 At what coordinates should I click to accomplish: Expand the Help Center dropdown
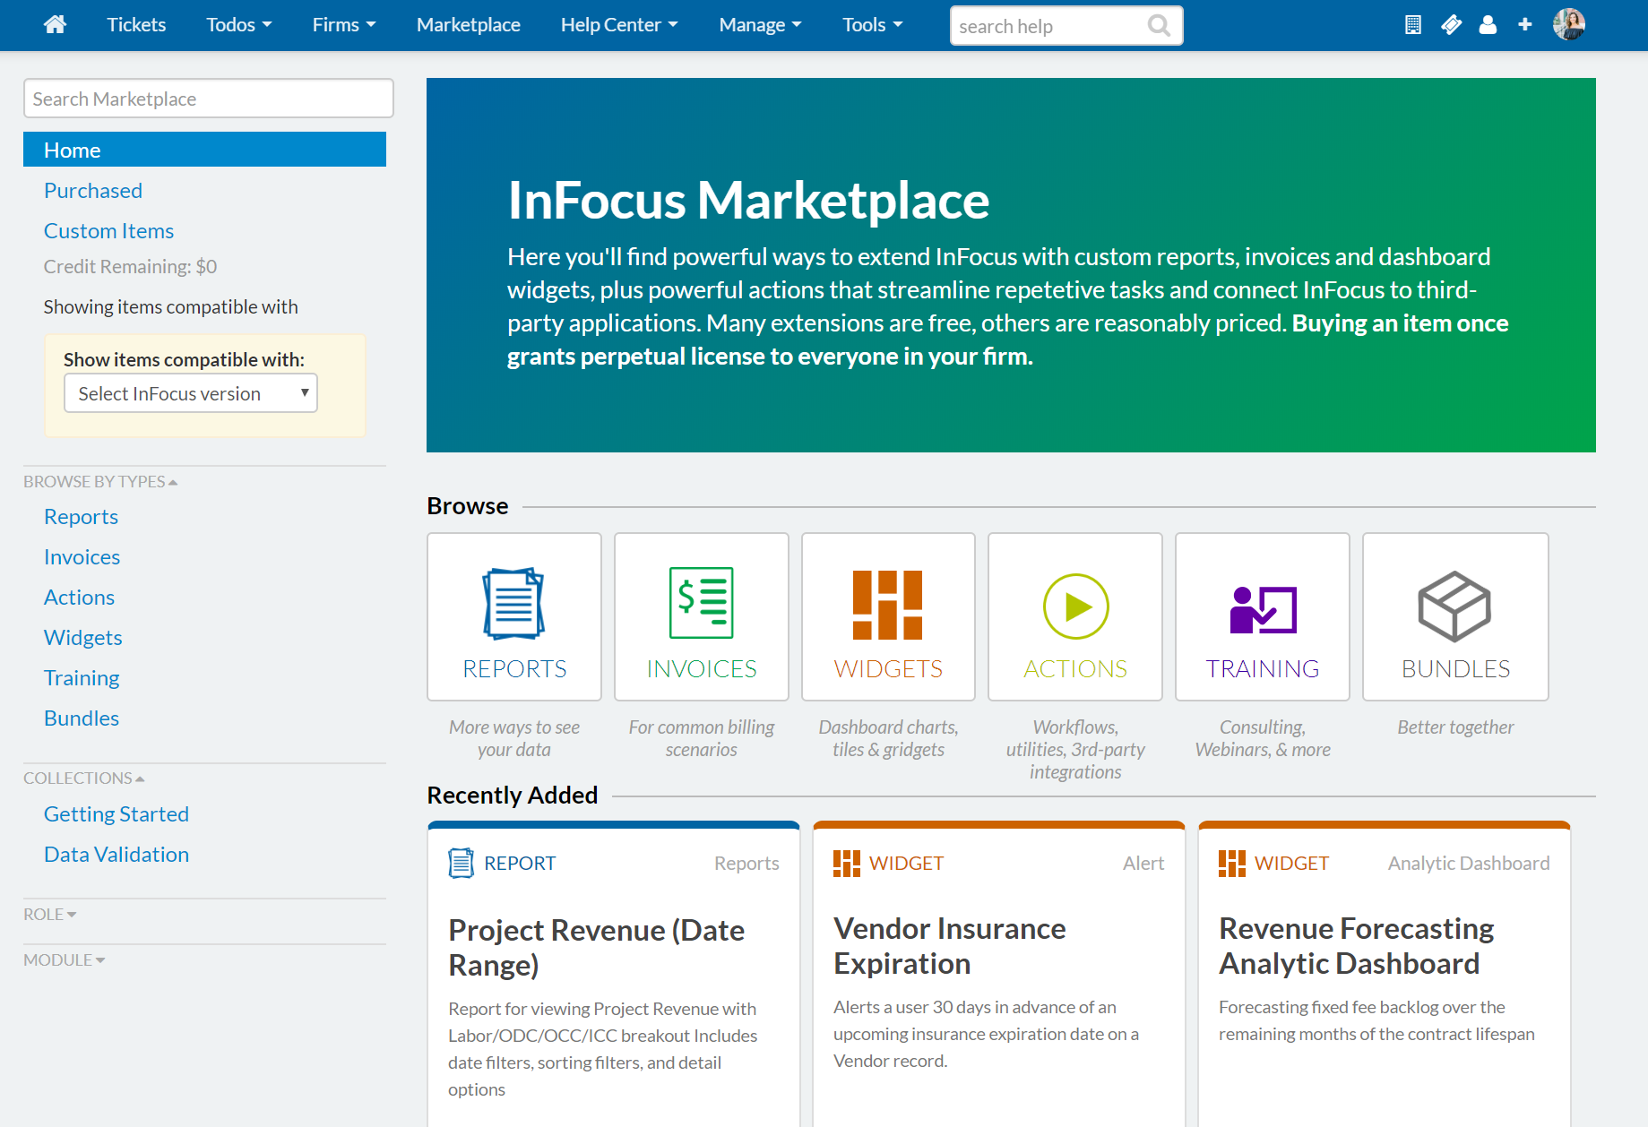[x=619, y=25]
